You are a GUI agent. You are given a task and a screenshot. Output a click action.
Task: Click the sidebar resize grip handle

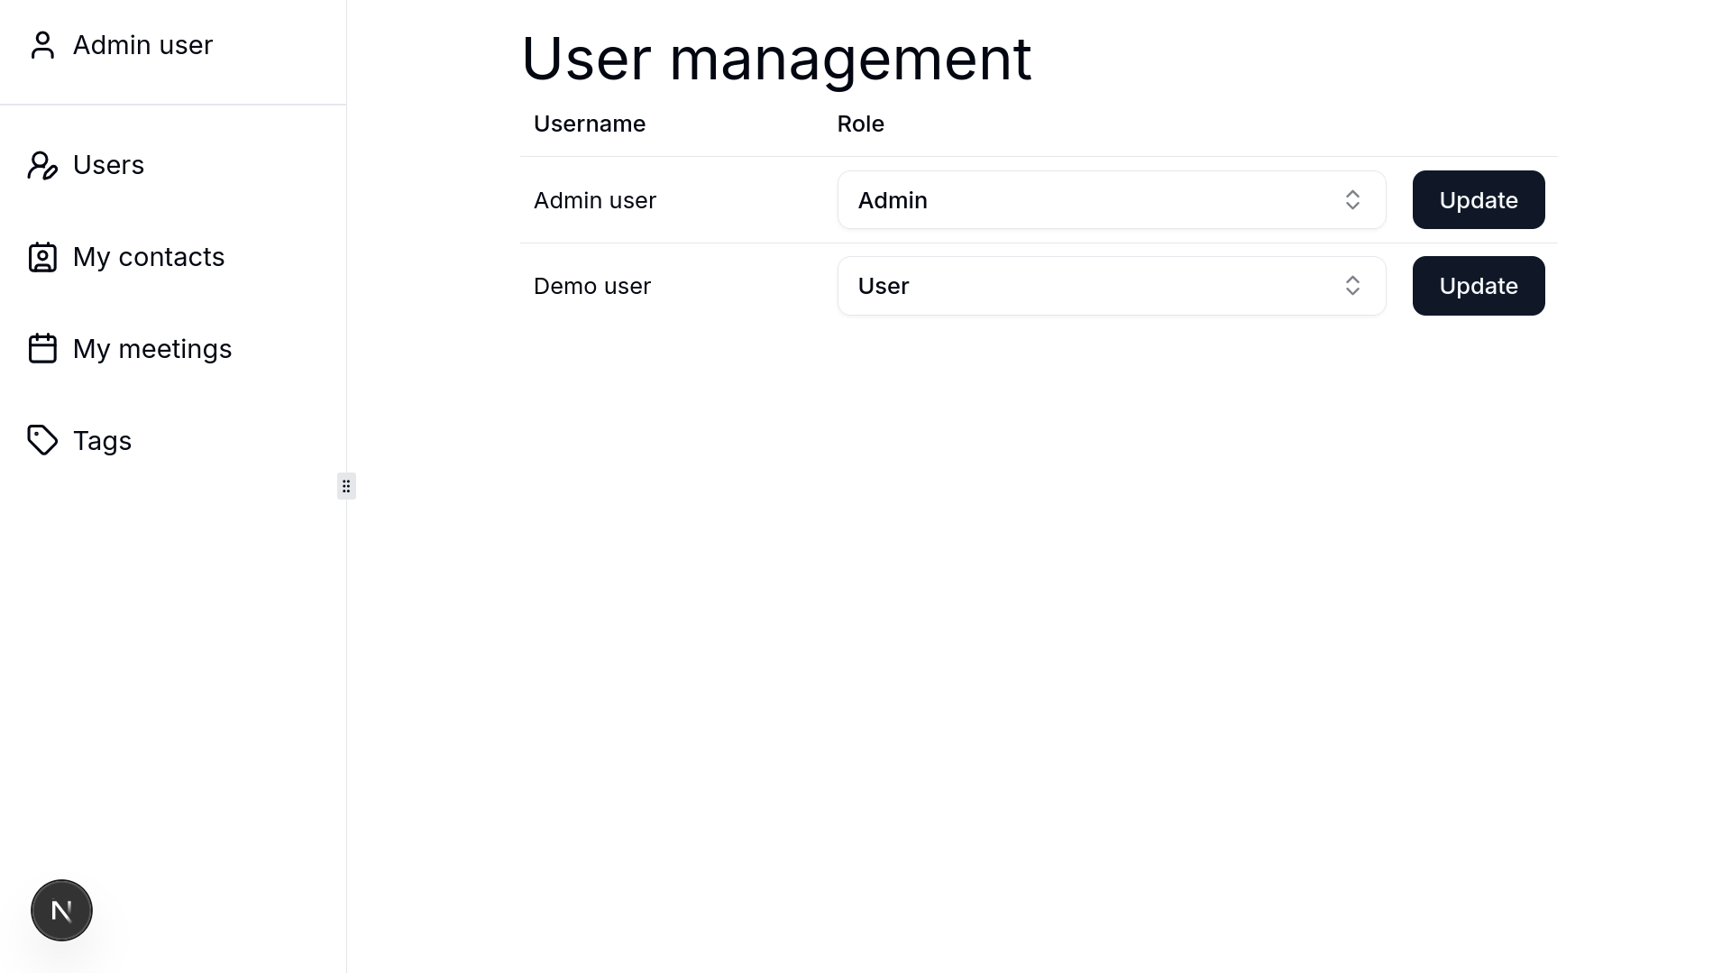(x=346, y=486)
